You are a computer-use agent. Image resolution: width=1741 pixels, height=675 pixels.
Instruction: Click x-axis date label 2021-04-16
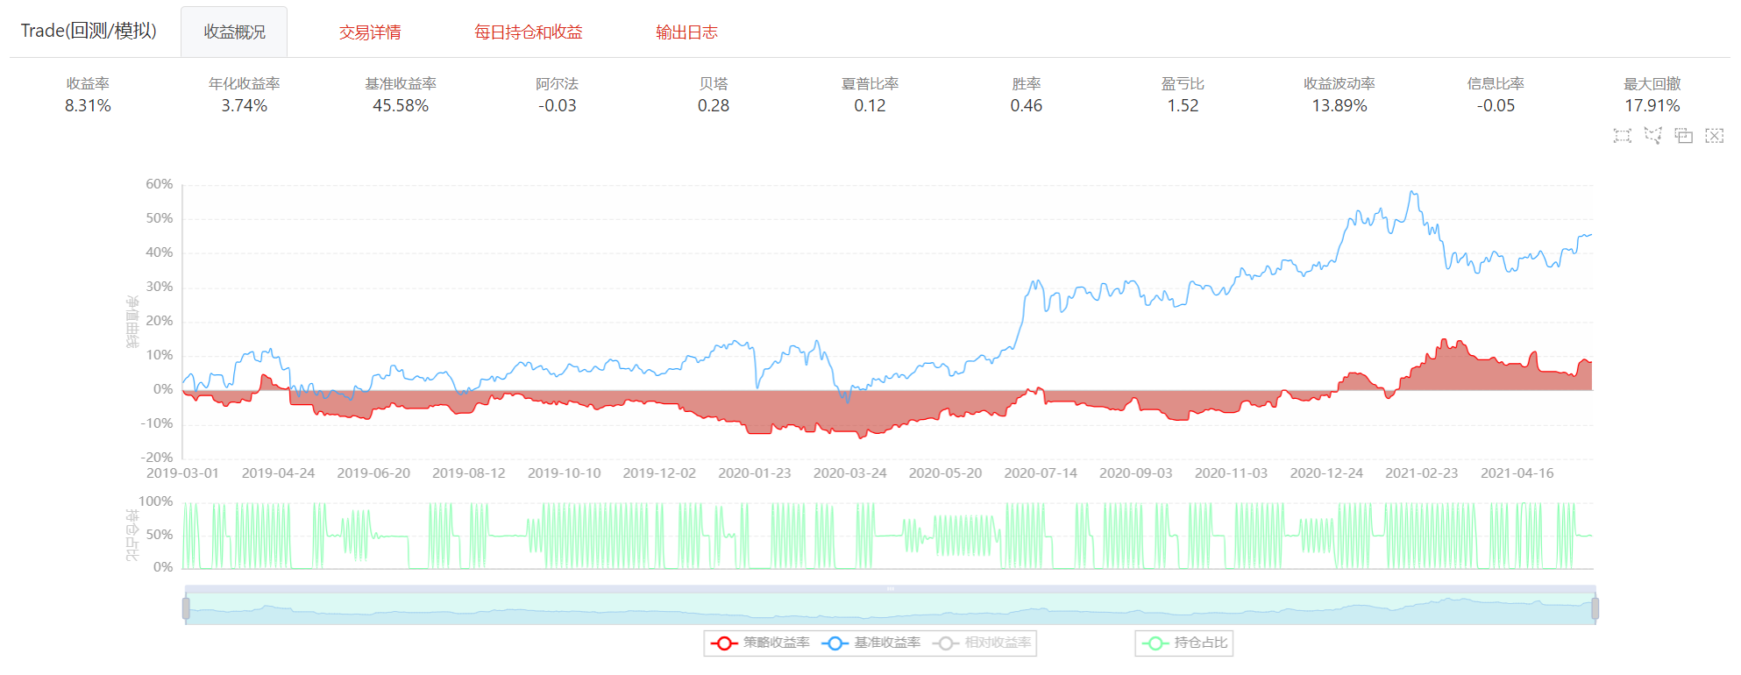tap(1517, 473)
